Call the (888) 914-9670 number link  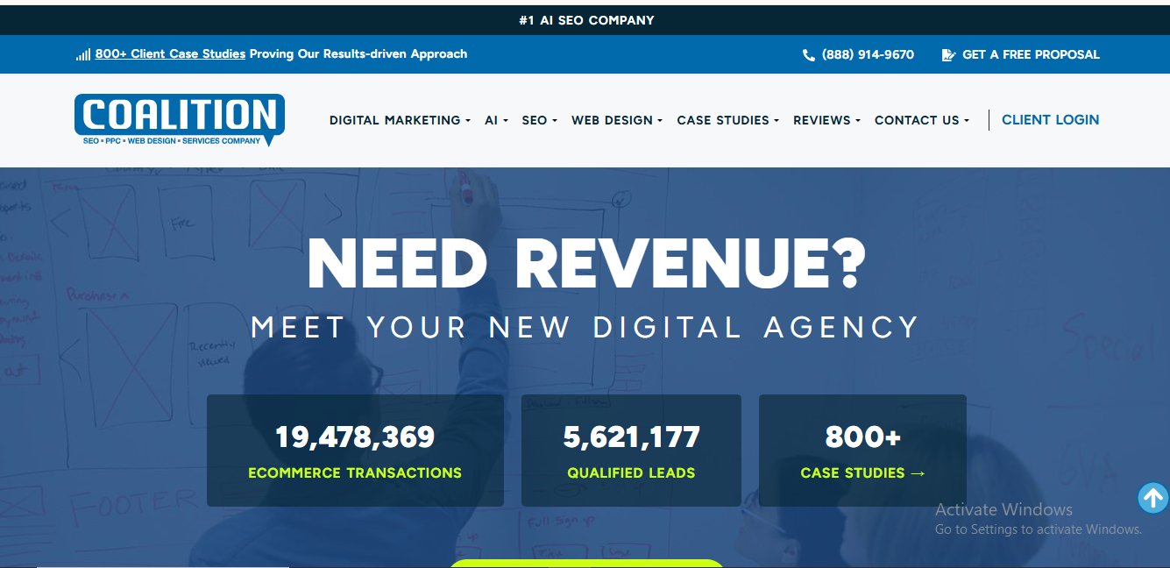[868, 54]
